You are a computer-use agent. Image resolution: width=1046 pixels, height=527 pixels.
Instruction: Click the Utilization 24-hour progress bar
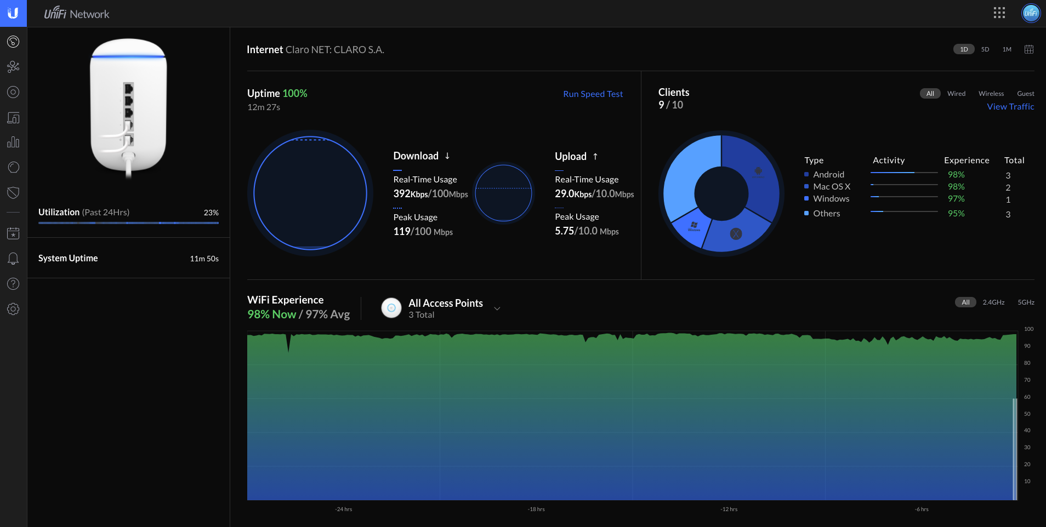tap(128, 223)
